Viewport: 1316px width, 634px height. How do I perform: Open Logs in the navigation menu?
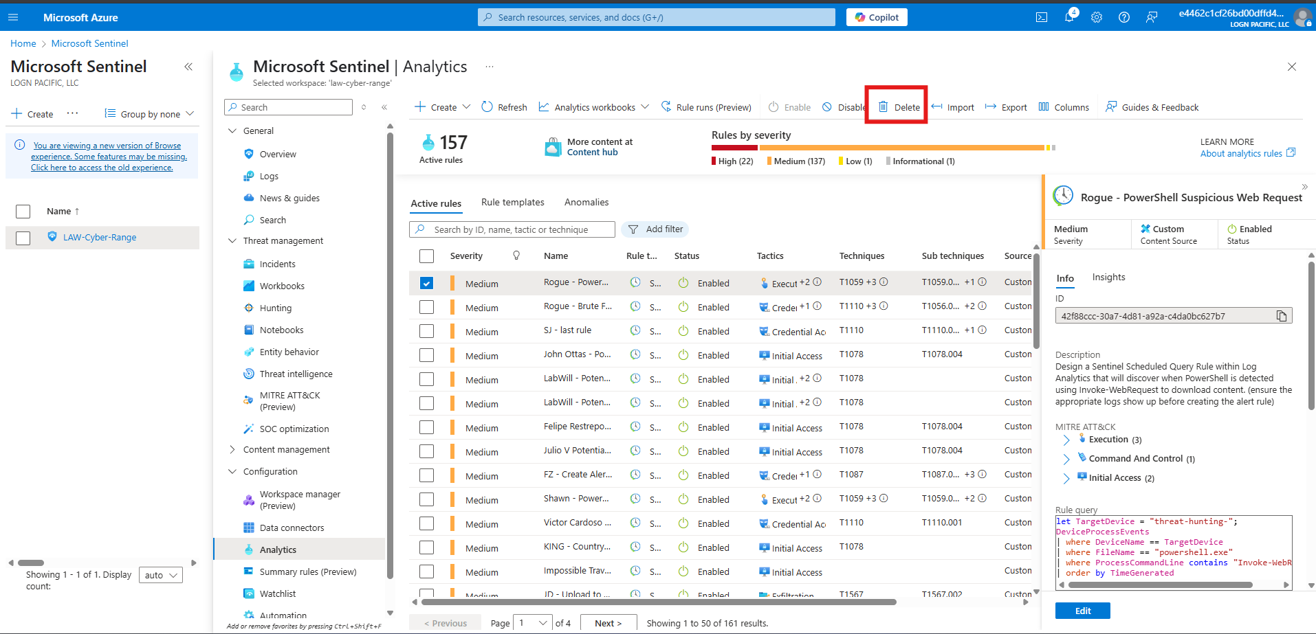pos(269,176)
